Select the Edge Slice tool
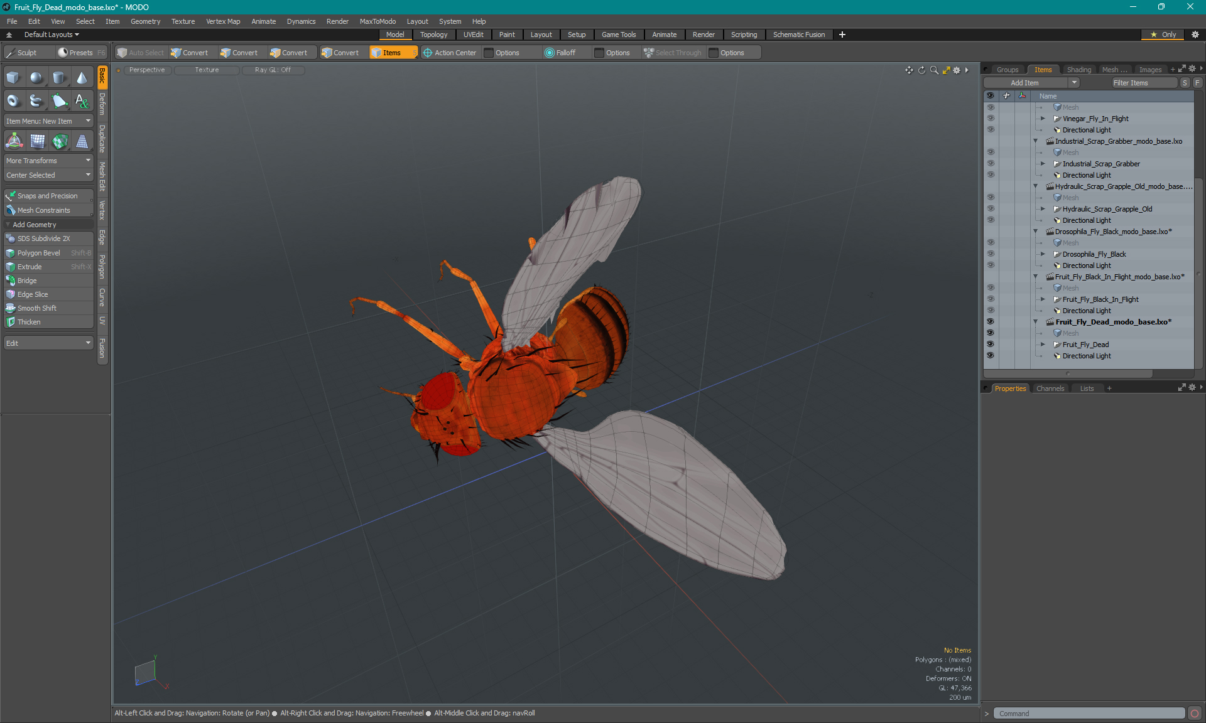This screenshot has height=723, width=1206. tap(32, 294)
